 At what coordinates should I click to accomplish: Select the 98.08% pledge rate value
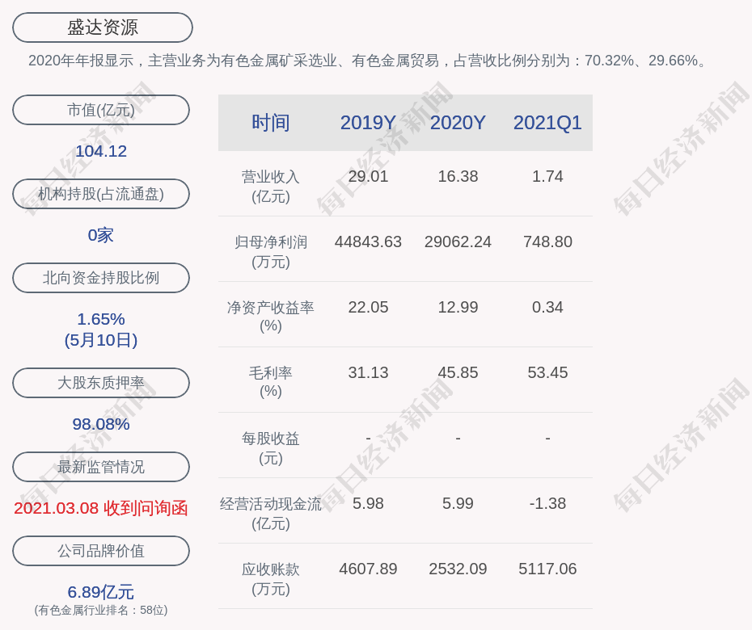(x=101, y=424)
